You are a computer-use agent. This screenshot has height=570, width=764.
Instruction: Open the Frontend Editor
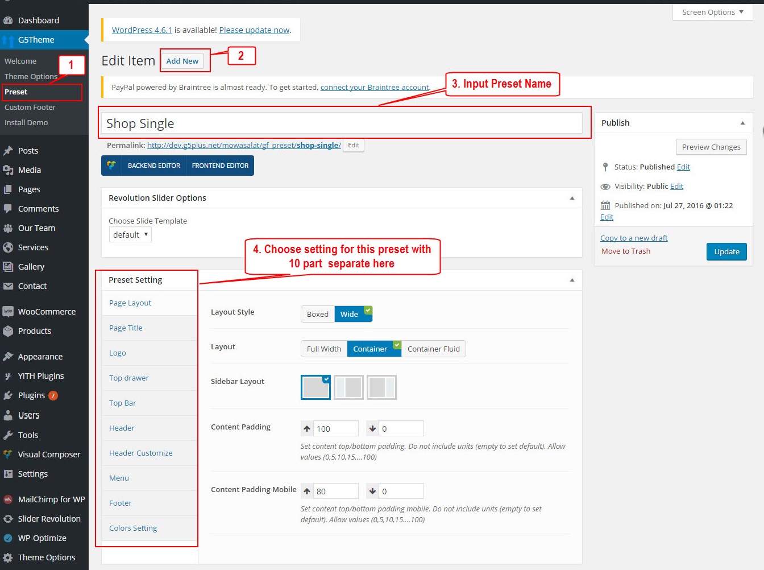(x=220, y=166)
